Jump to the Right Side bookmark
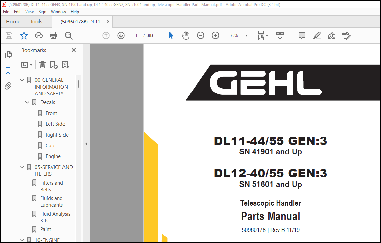The height and width of the screenshot is (243, 381). (x=57, y=135)
